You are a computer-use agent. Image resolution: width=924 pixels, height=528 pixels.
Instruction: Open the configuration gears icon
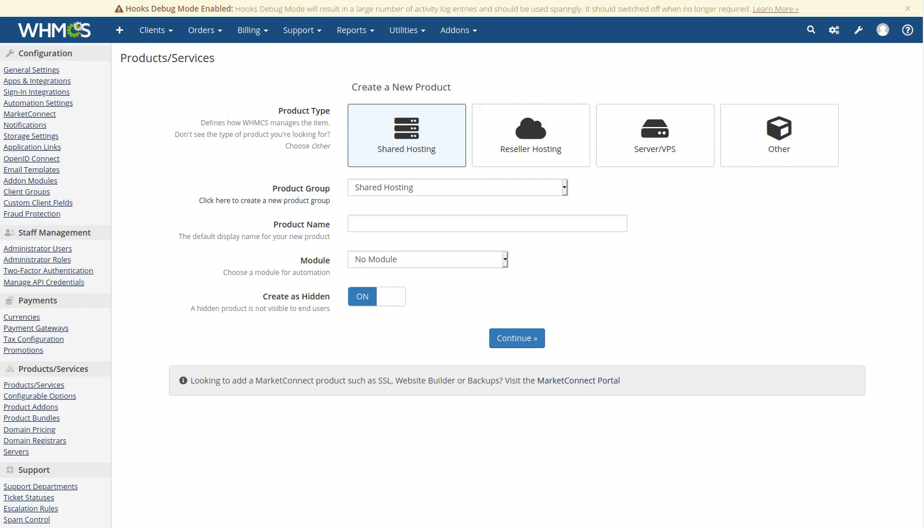pos(834,30)
